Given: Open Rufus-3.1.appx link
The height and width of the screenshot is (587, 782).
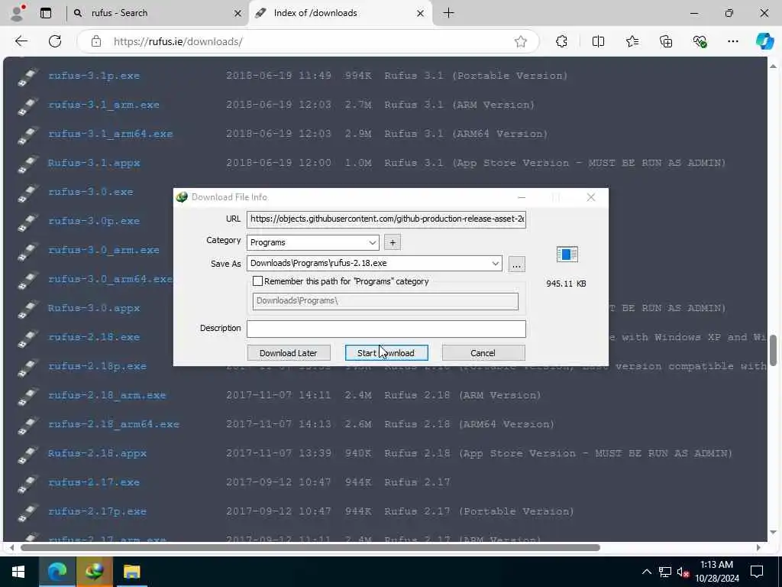Looking at the screenshot, I should (x=94, y=163).
